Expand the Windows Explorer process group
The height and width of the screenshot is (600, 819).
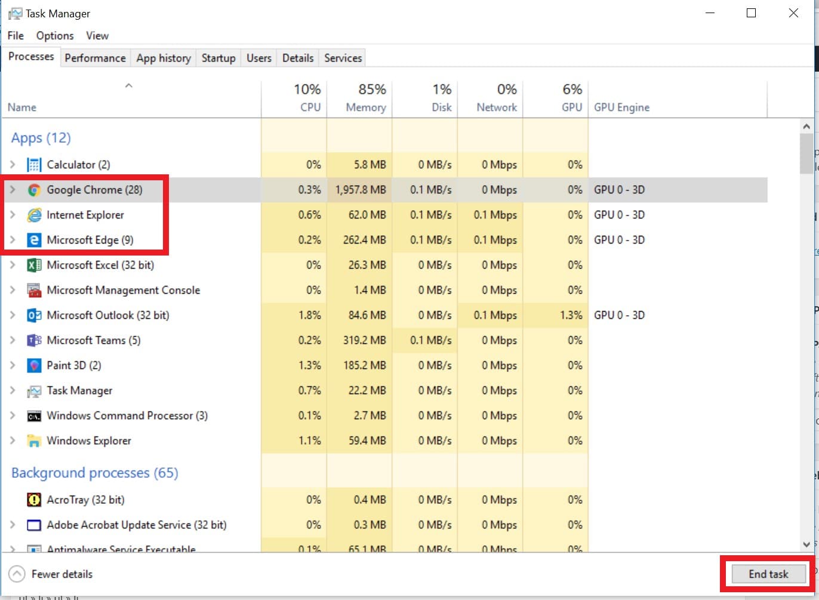click(13, 441)
